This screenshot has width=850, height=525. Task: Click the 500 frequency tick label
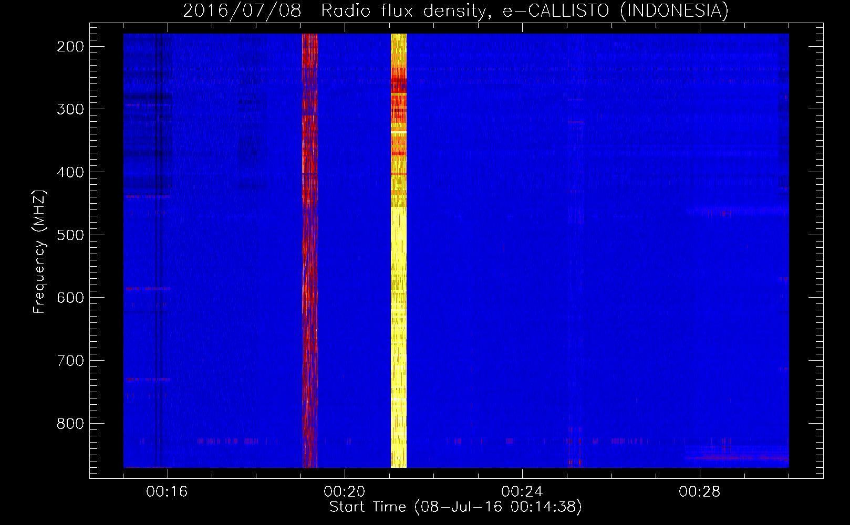70,235
